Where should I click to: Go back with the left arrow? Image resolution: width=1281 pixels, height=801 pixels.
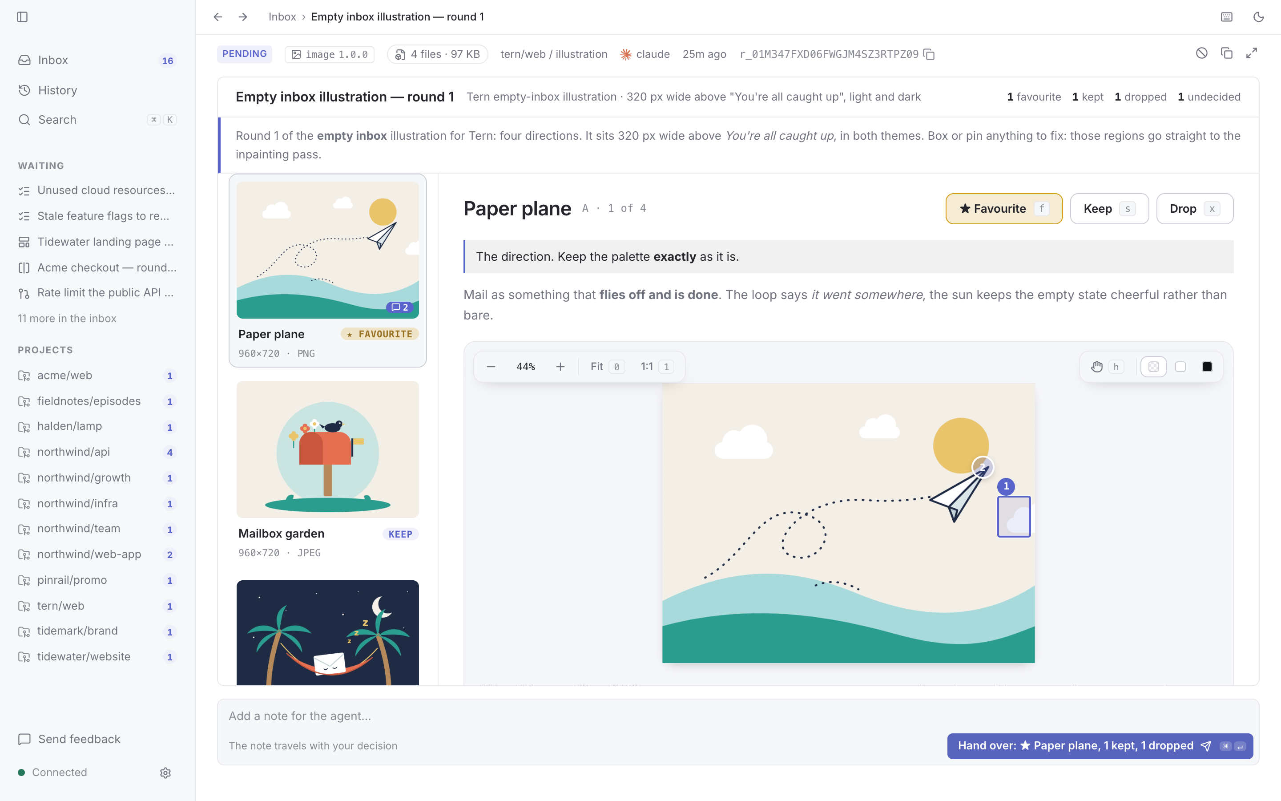[218, 17]
